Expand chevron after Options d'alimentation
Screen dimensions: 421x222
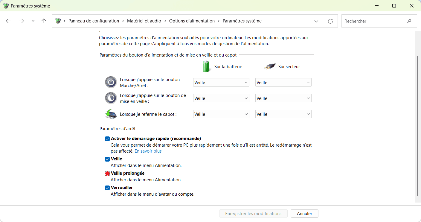(x=219, y=21)
